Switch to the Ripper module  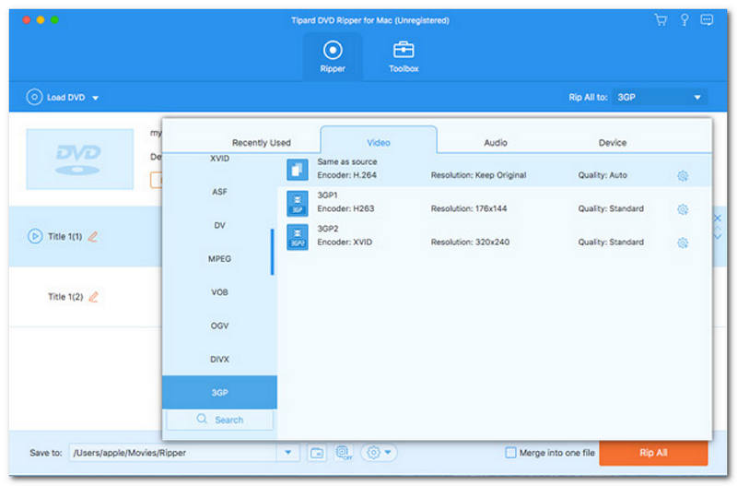click(333, 57)
